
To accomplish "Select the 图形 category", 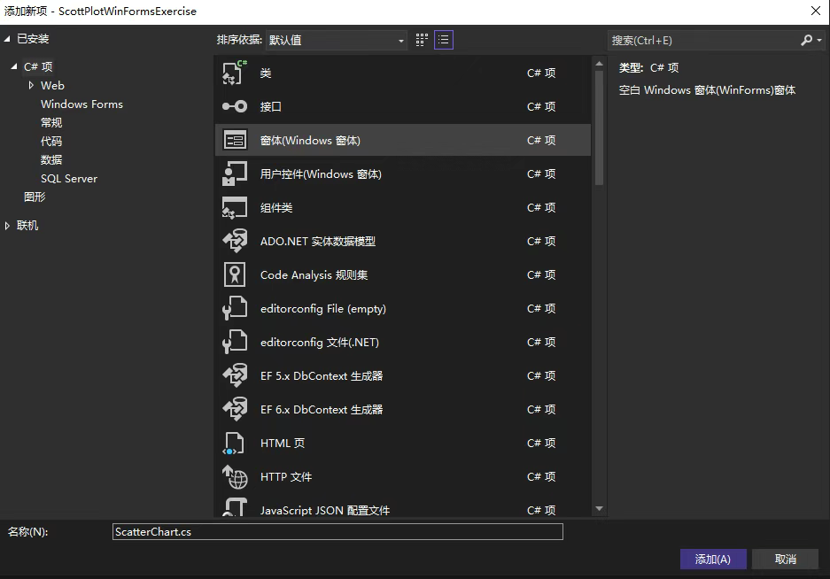I will pyautogui.click(x=35, y=197).
